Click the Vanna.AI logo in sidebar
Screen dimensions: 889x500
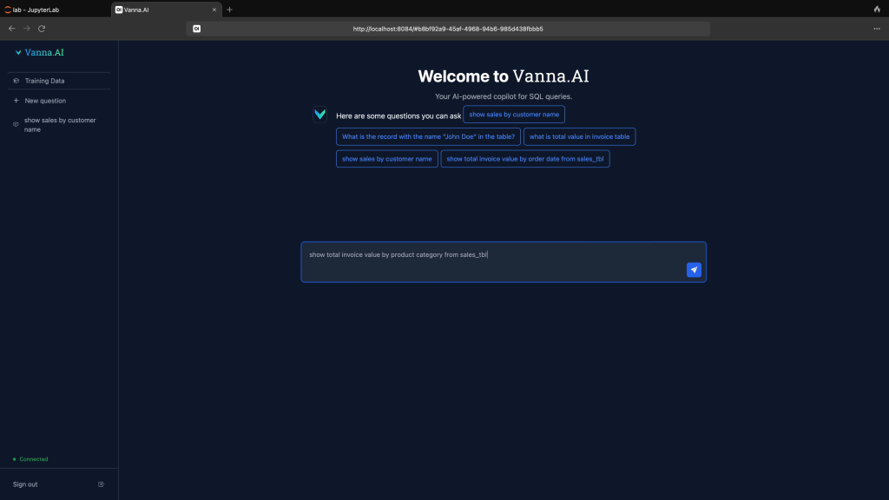coord(40,53)
